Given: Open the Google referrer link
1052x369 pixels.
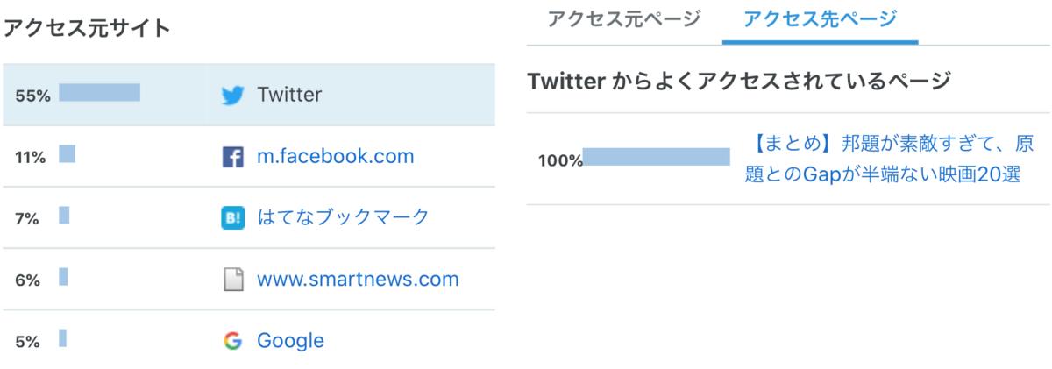Looking at the screenshot, I should pos(290,341).
